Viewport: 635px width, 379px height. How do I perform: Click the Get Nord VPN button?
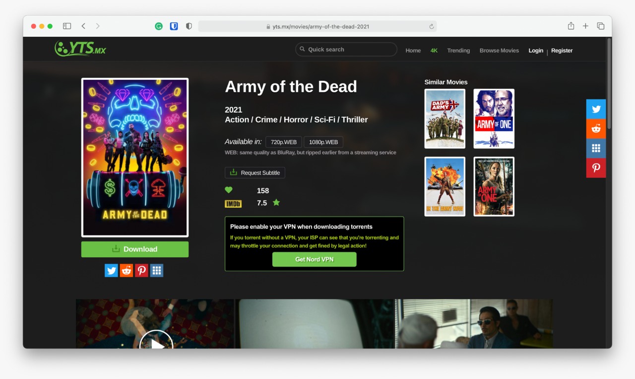(x=315, y=259)
